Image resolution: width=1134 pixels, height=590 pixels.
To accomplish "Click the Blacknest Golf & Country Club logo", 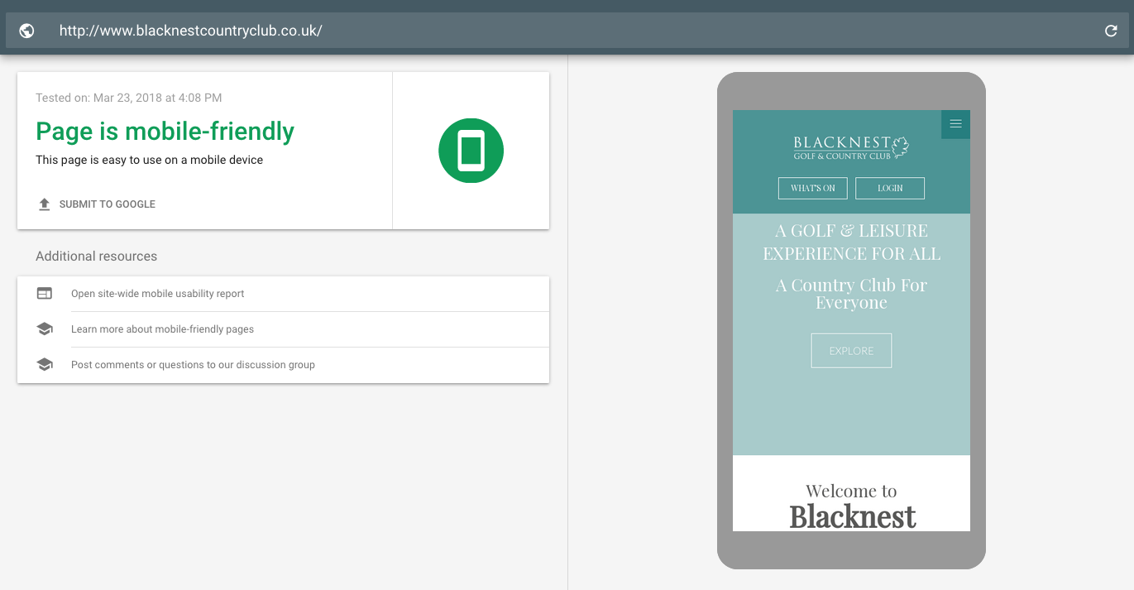I will click(851, 147).
